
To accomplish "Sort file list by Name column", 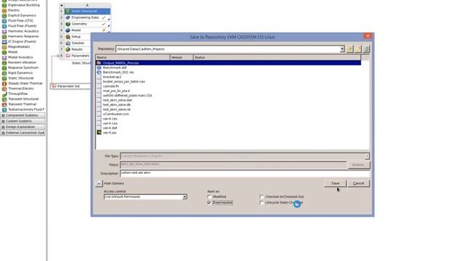I will pos(133,57).
